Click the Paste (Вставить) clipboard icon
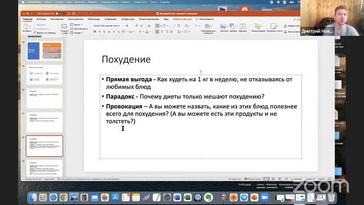364x205 pixels. click(27, 27)
